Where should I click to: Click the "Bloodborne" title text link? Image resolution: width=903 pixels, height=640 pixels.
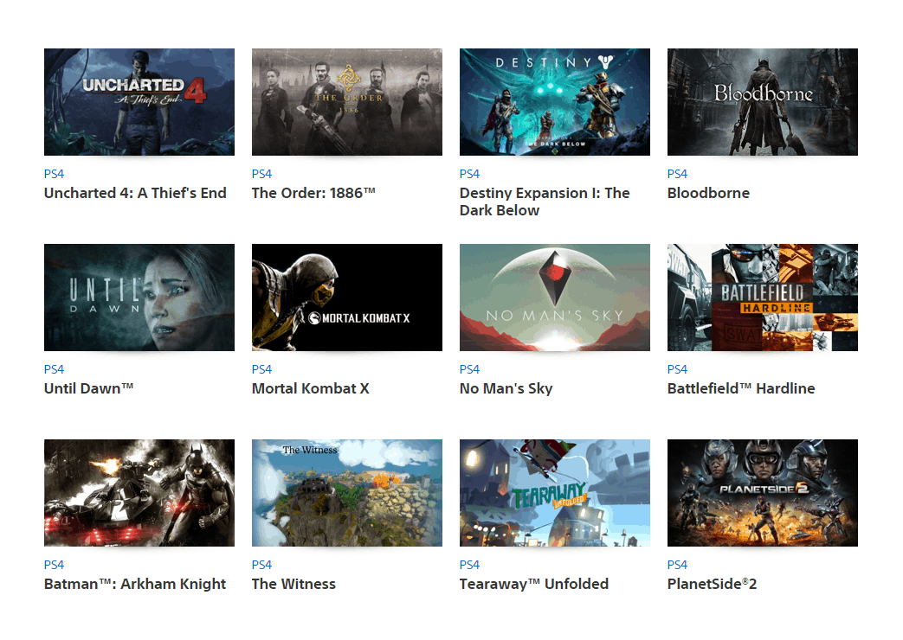708,193
